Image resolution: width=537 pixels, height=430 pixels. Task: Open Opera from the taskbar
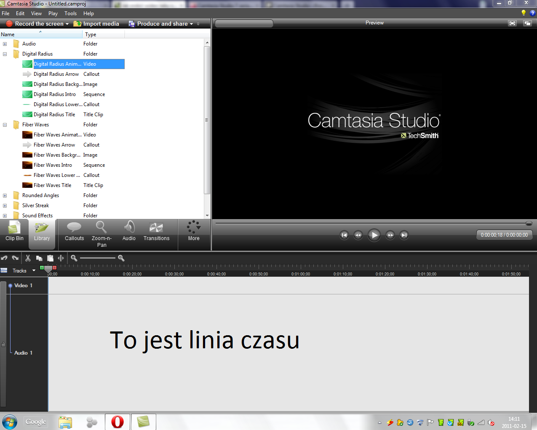[x=118, y=422]
